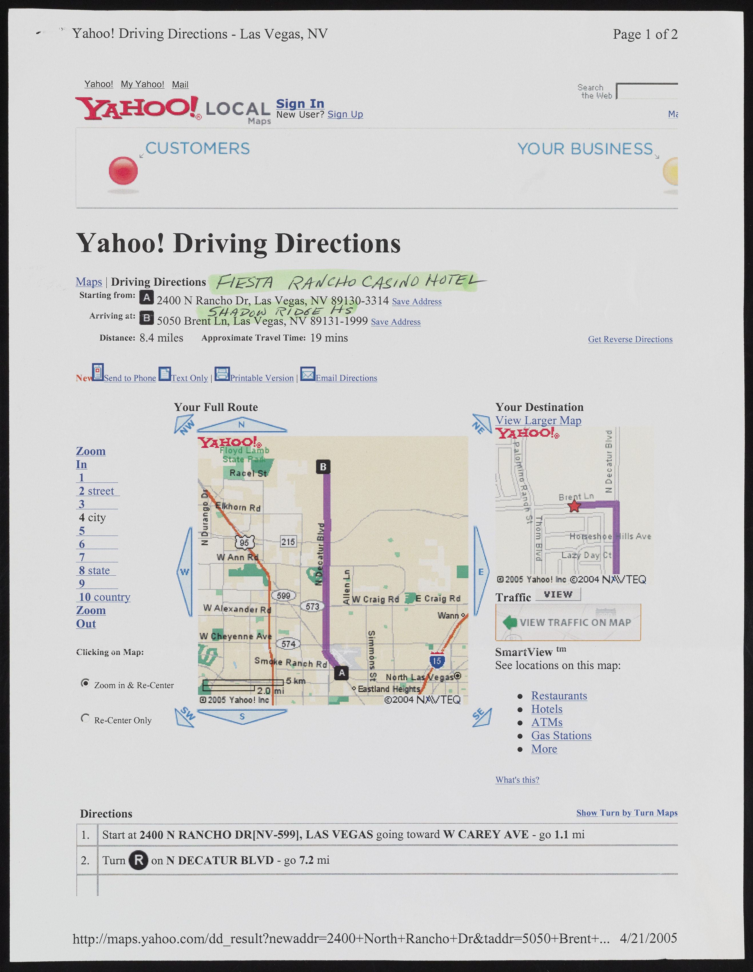Click the US 95 shield on map
This screenshot has width=753, height=972.
click(x=244, y=542)
